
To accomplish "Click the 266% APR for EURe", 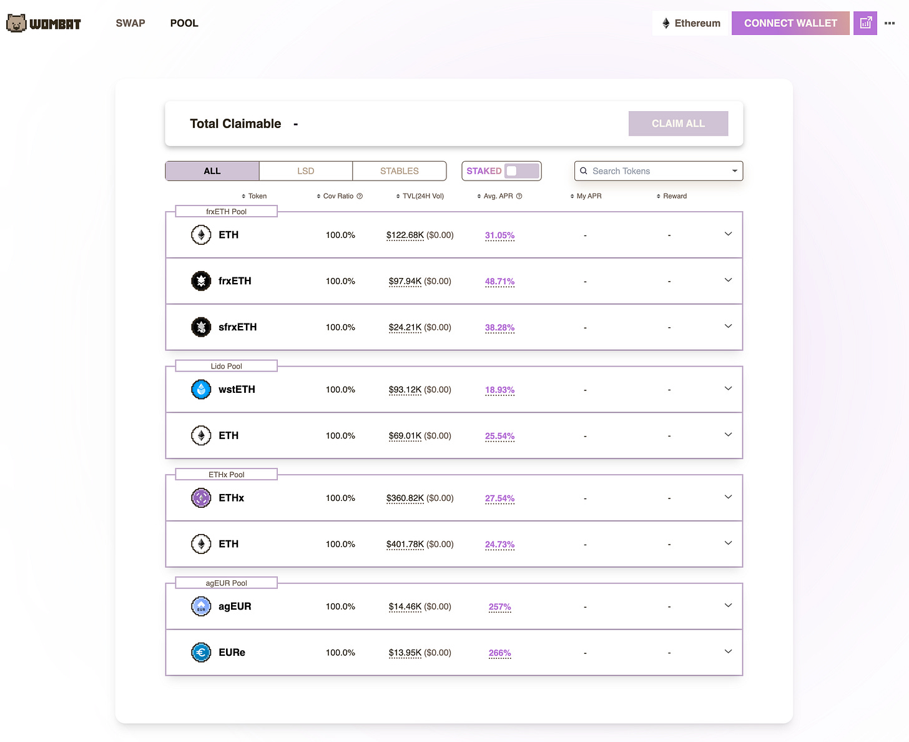I will click(499, 653).
